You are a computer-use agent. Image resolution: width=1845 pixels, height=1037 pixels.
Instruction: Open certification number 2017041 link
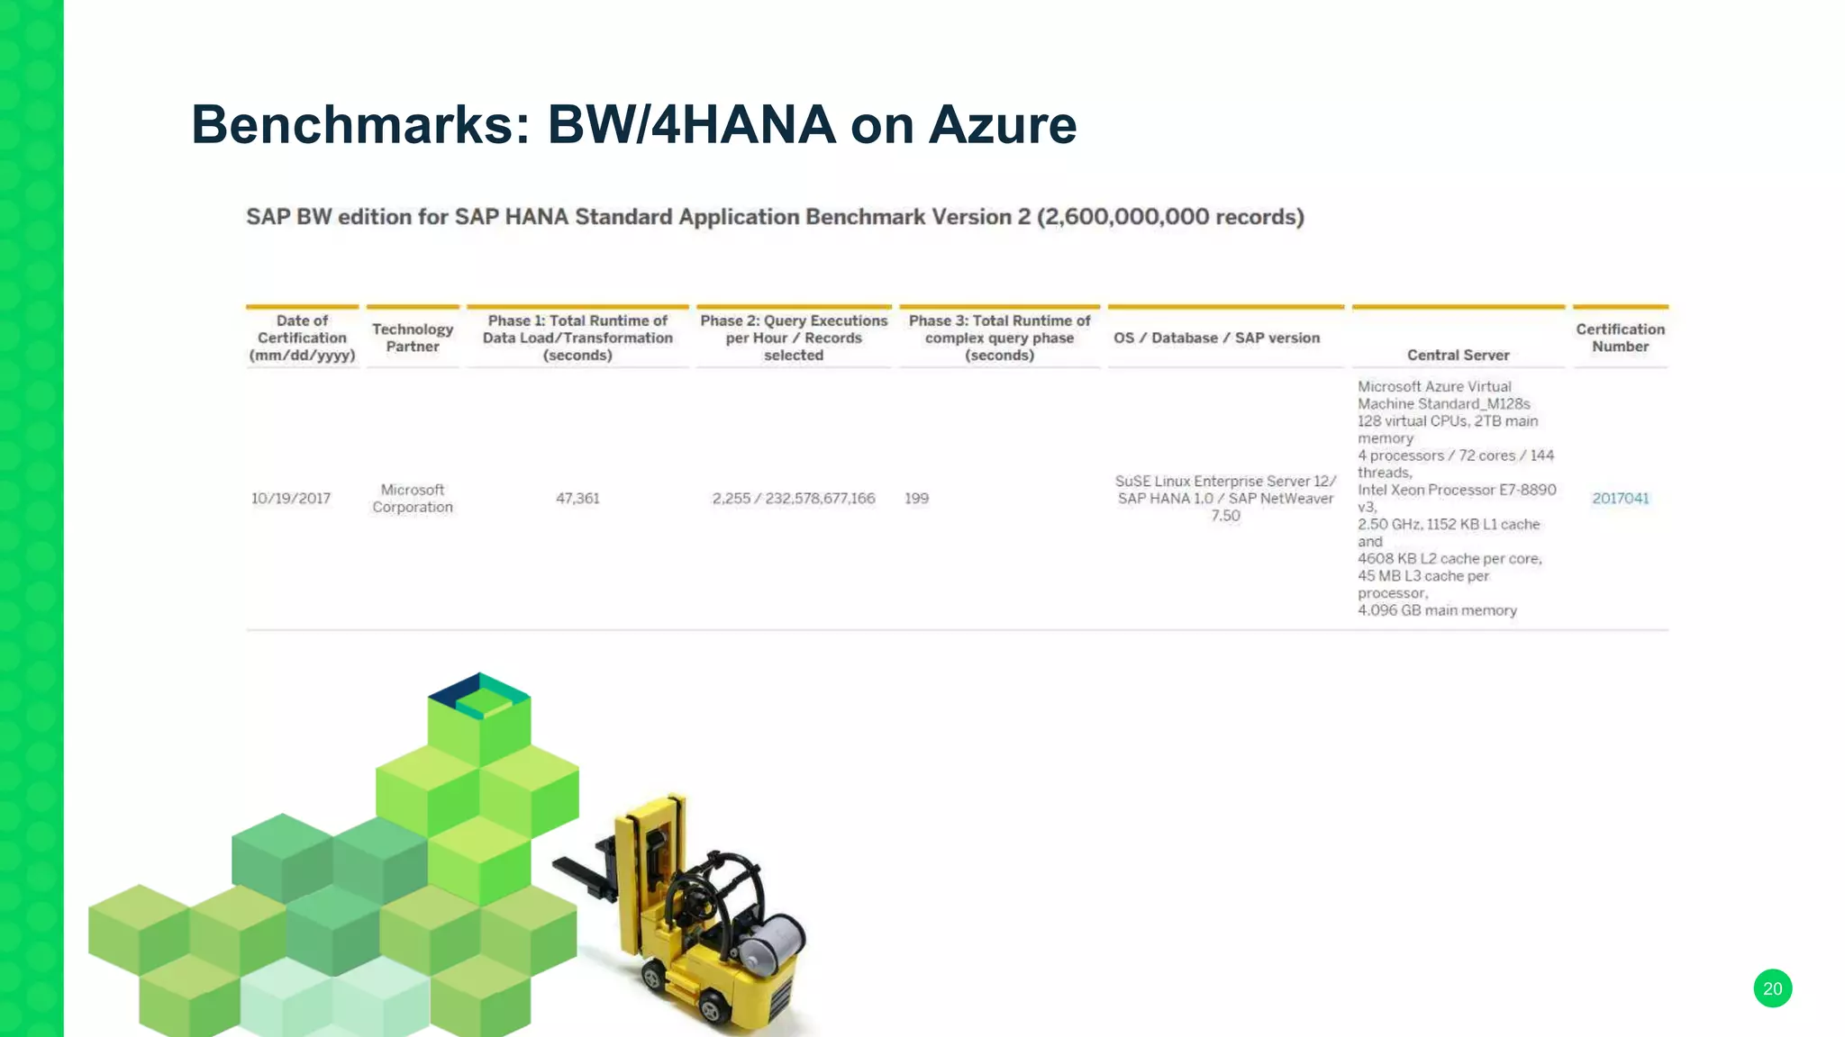click(x=1620, y=498)
